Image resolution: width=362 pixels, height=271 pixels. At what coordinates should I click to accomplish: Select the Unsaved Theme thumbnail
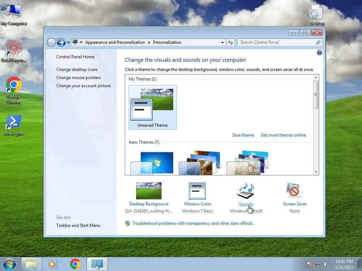click(x=153, y=107)
